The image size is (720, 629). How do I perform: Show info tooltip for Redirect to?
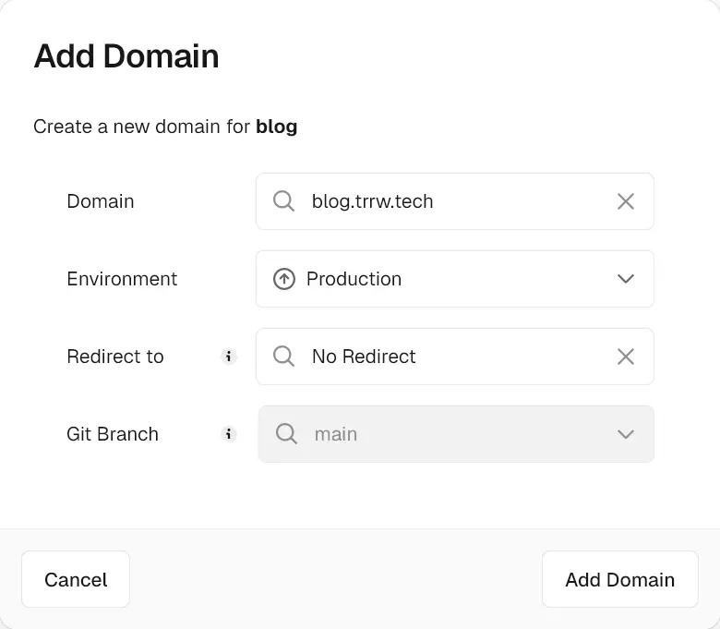click(x=229, y=357)
